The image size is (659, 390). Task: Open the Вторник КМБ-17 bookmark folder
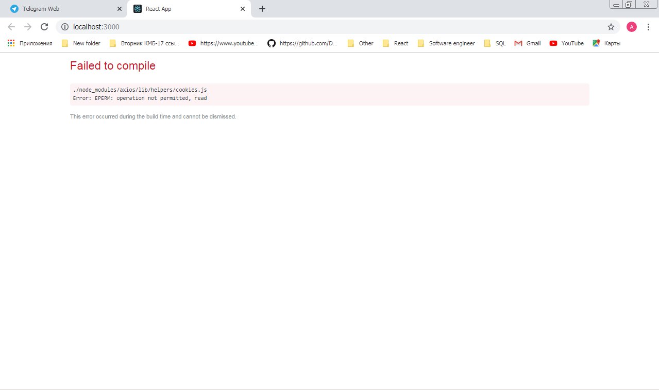(144, 43)
